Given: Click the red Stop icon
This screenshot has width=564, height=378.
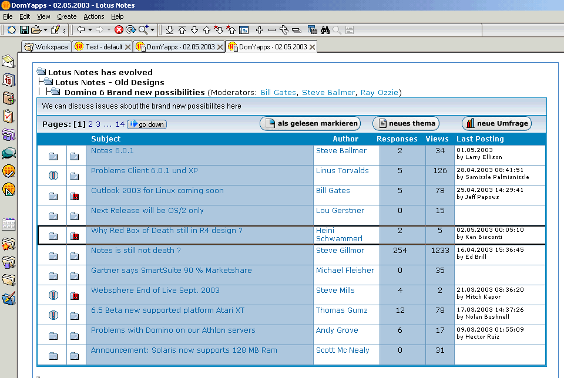Looking at the screenshot, I should pyautogui.click(x=119, y=30).
